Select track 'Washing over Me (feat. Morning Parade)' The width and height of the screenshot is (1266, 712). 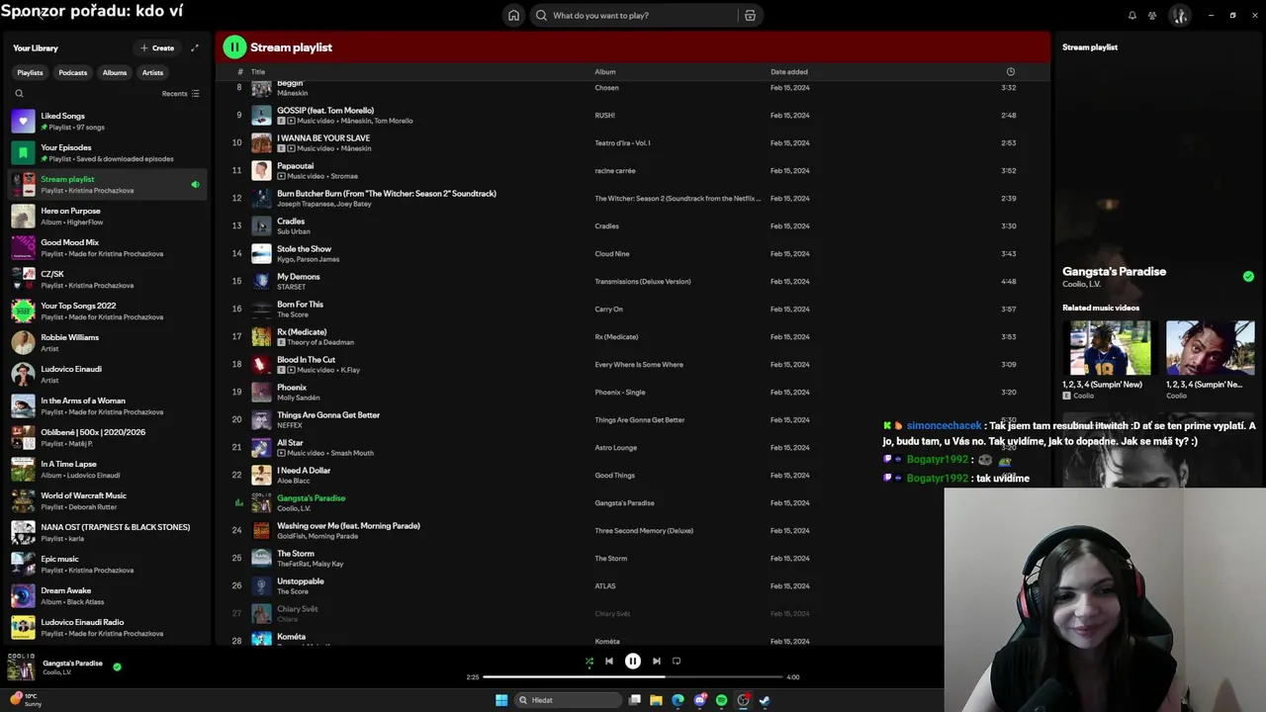pos(348,526)
